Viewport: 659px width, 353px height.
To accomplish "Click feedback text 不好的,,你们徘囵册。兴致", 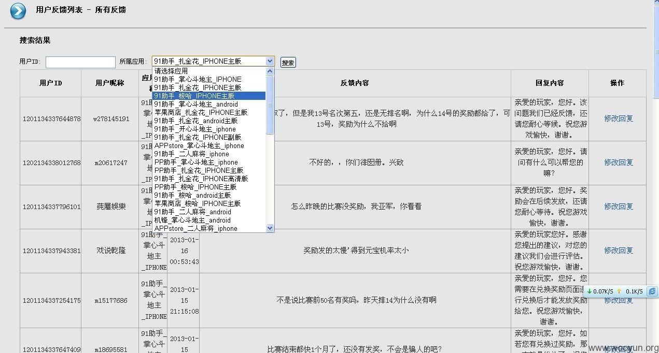I will pyautogui.click(x=356, y=163).
